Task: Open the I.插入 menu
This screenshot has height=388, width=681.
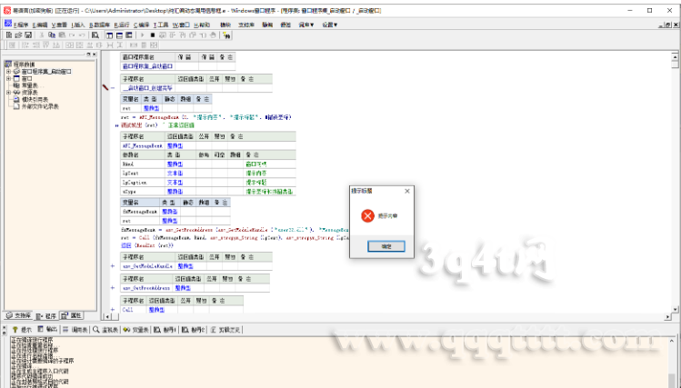Action: coord(78,25)
